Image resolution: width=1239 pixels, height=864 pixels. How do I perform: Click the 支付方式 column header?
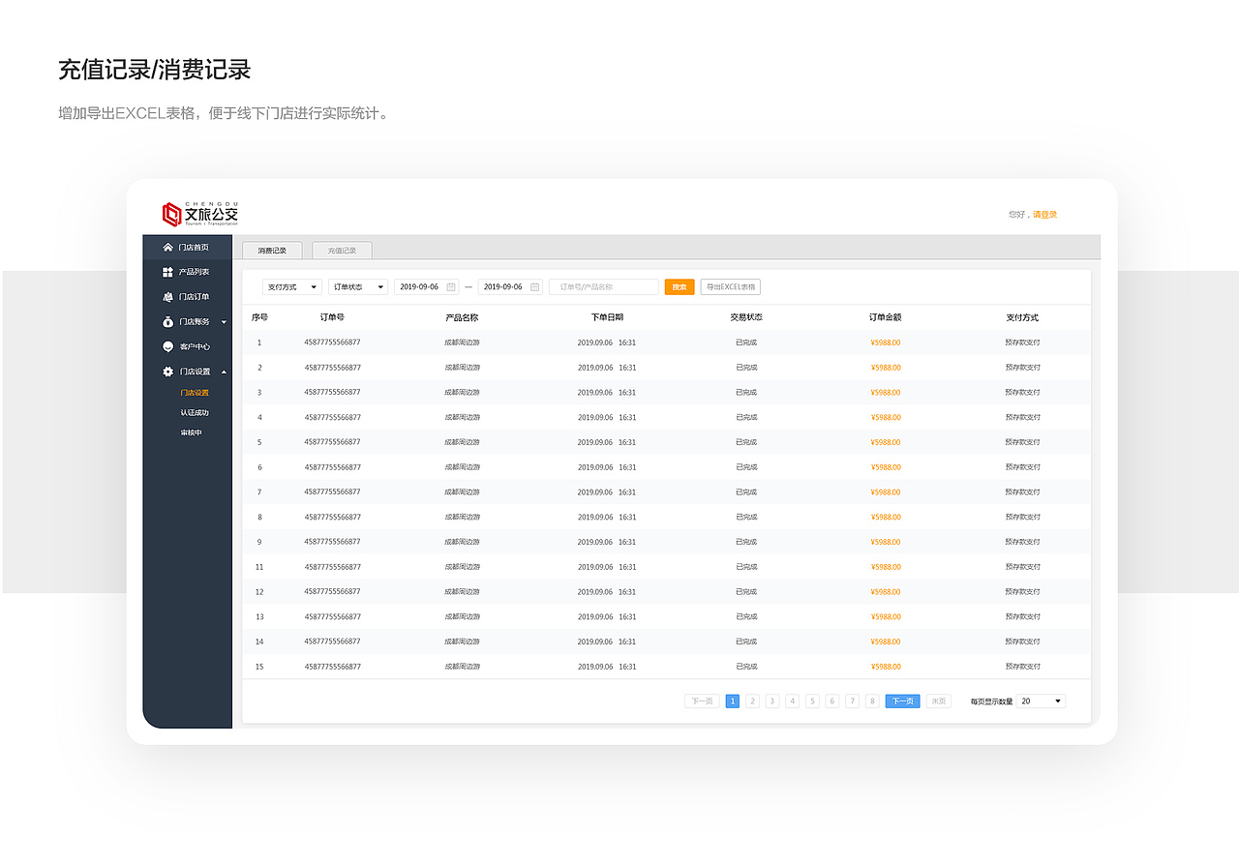pyautogui.click(x=1022, y=317)
